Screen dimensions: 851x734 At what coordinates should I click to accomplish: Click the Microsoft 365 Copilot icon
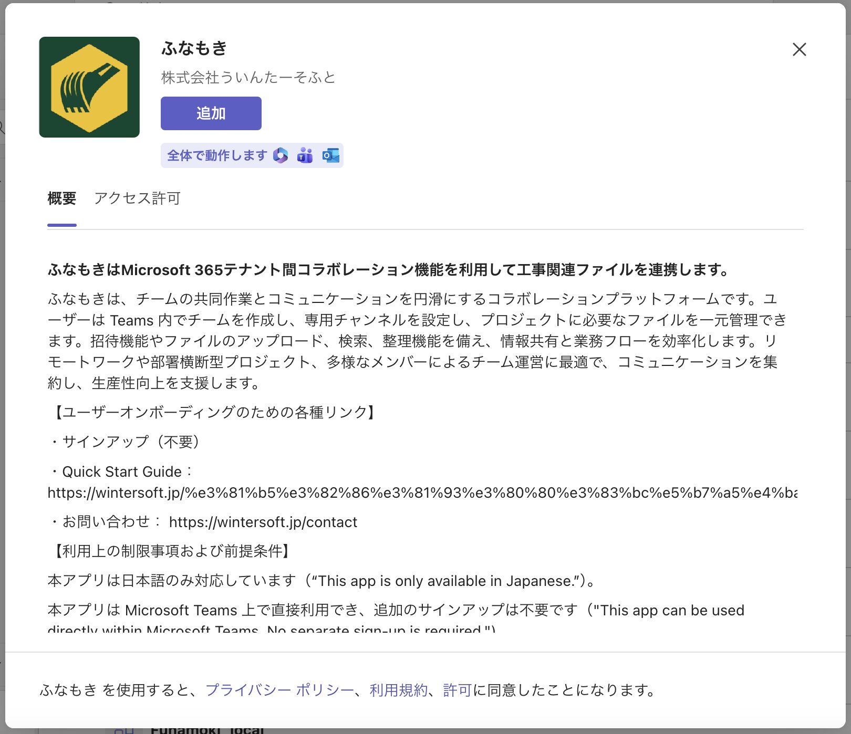pyautogui.click(x=281, y=155)
